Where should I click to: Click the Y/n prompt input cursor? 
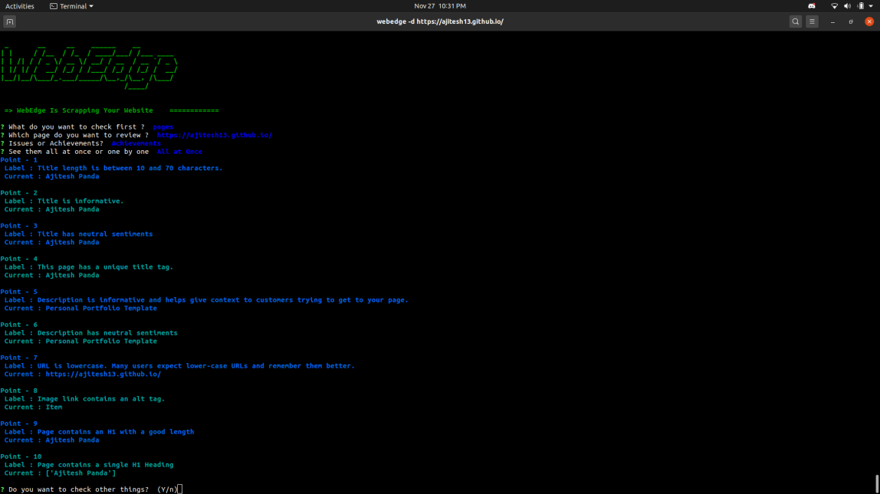point(180,489)
